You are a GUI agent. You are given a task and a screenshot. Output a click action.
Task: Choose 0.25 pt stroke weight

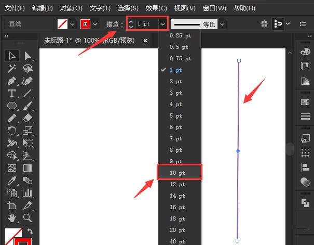[180, 35]
